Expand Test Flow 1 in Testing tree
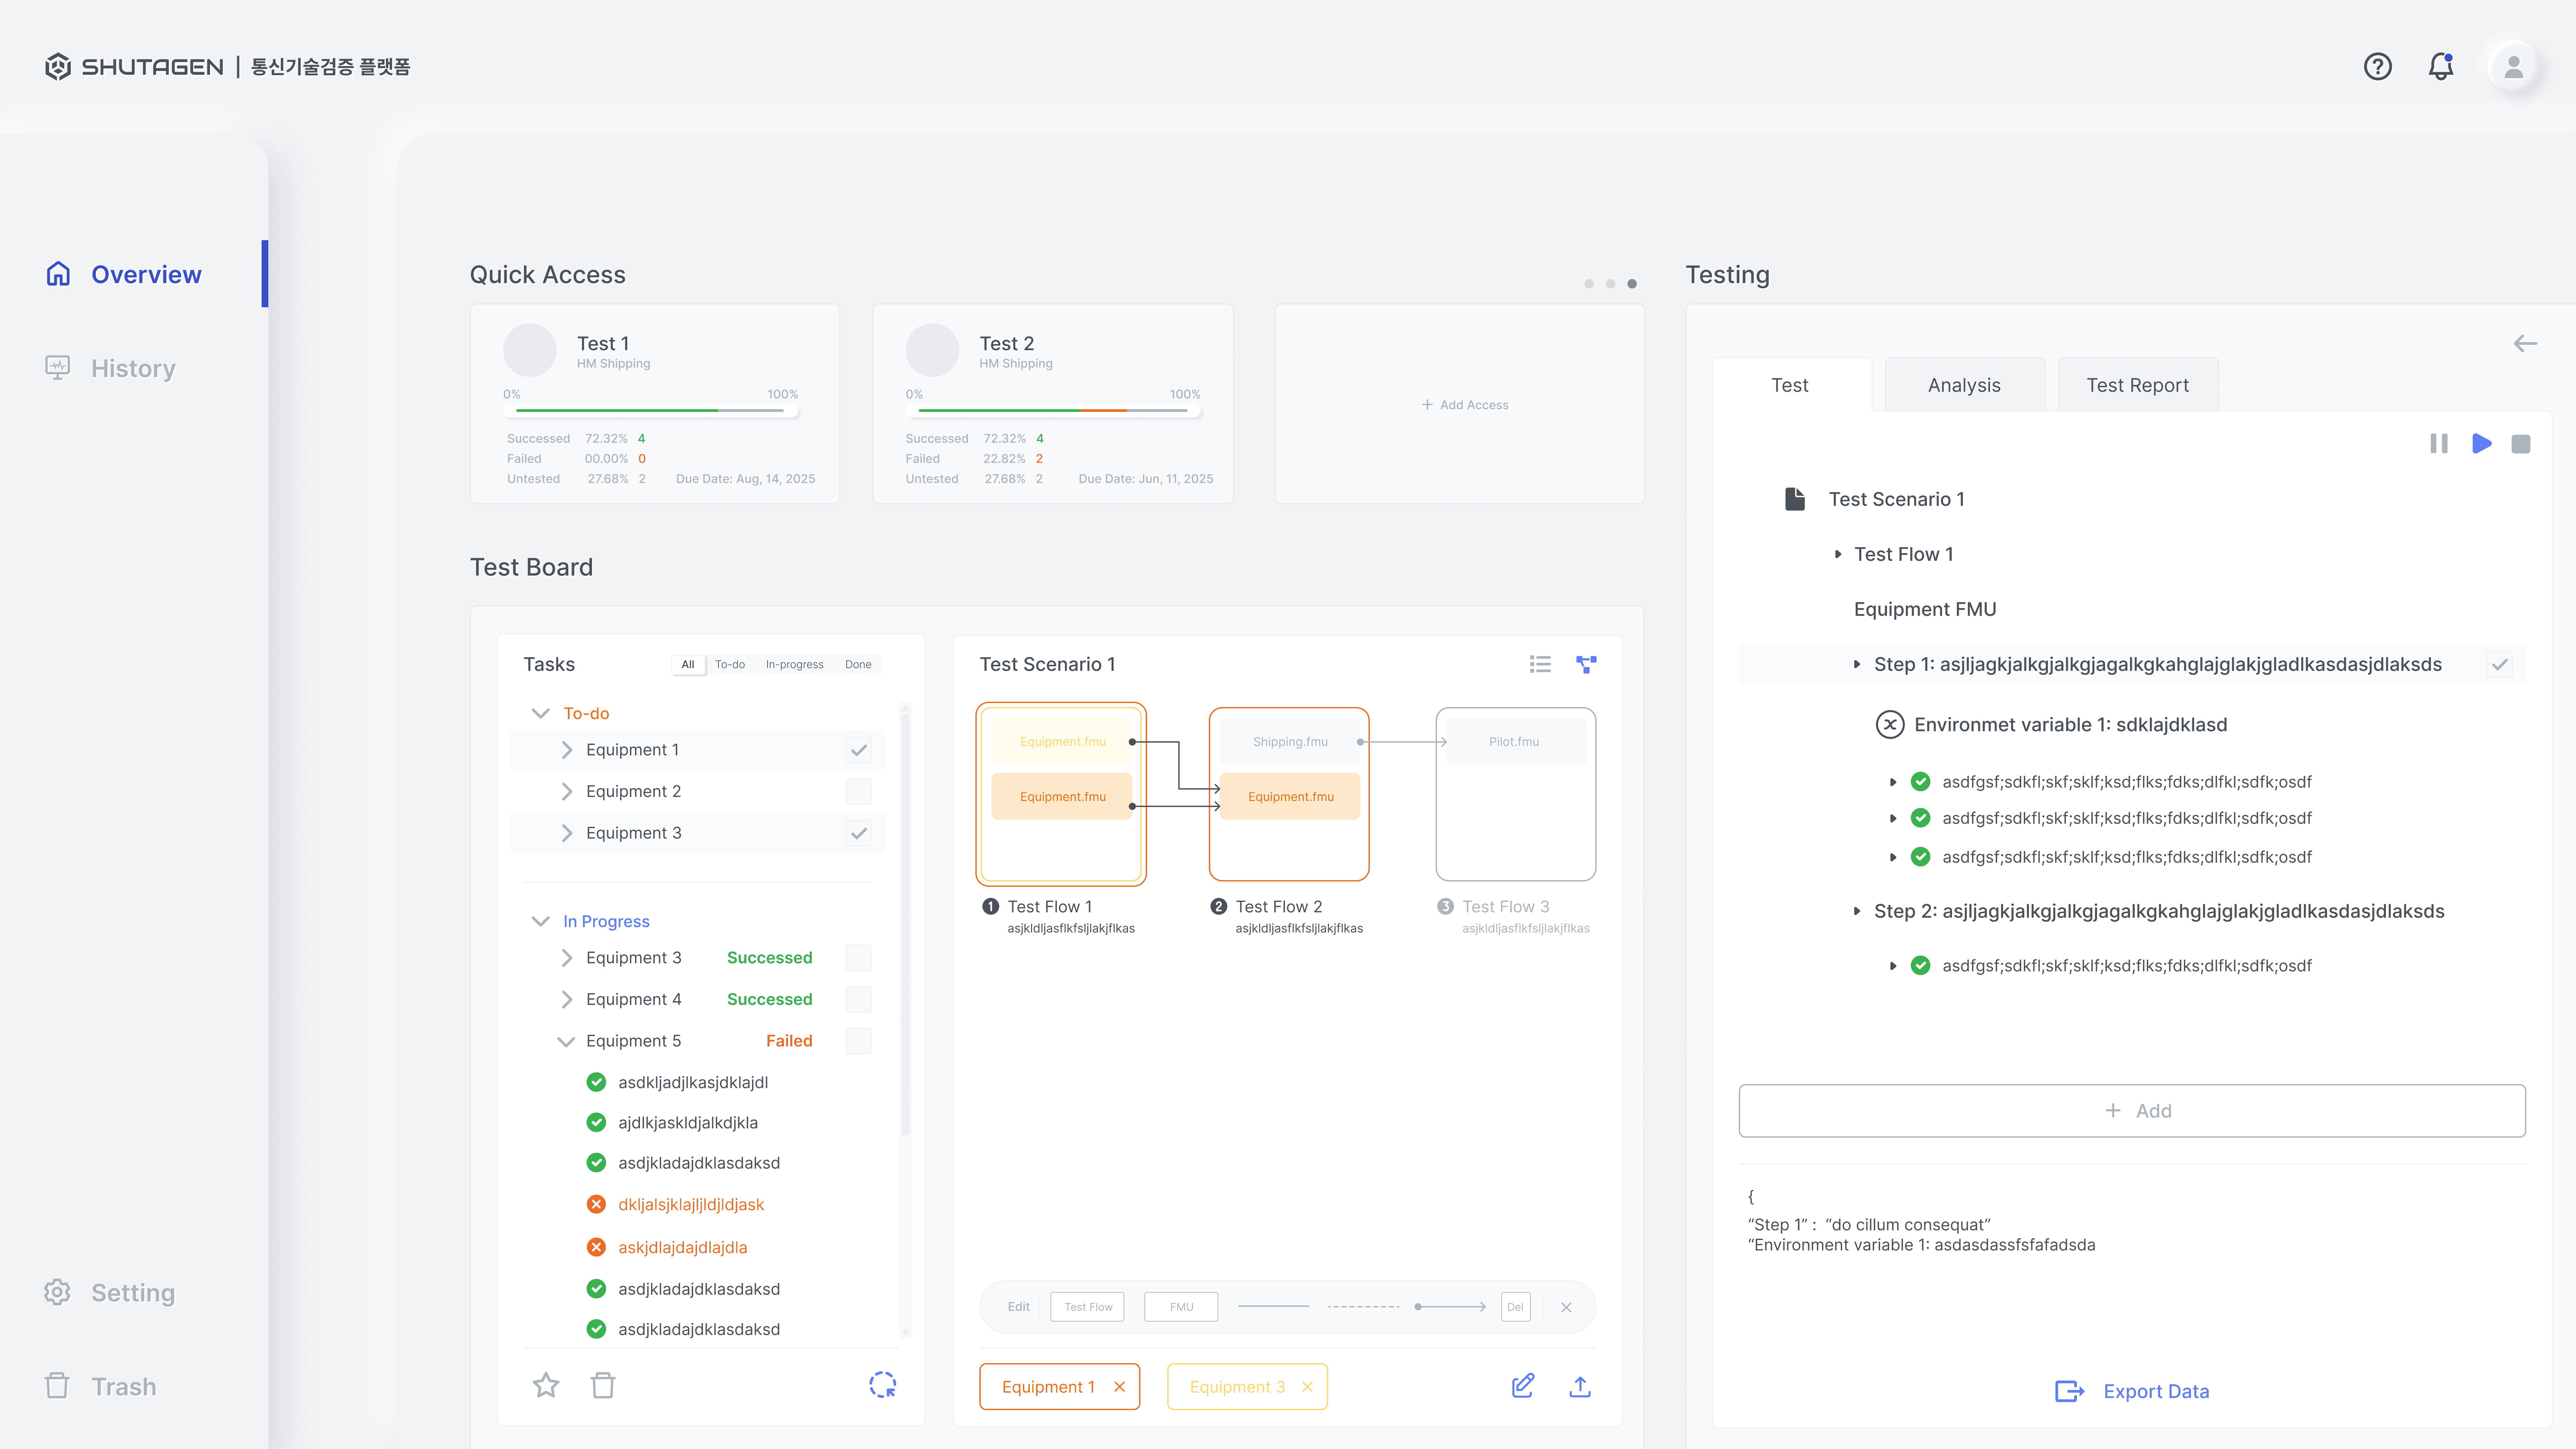Screen dimensions: 2576x1449 [x=1838, y=554]
